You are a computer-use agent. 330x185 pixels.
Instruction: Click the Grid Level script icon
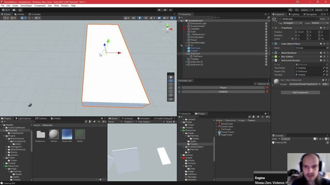tap(276, 61)
